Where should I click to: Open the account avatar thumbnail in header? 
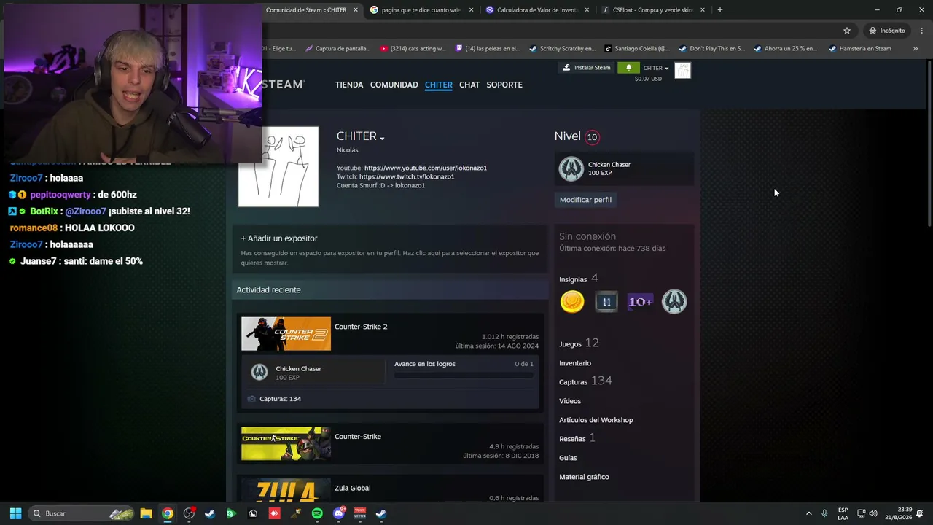pos(682,70)
